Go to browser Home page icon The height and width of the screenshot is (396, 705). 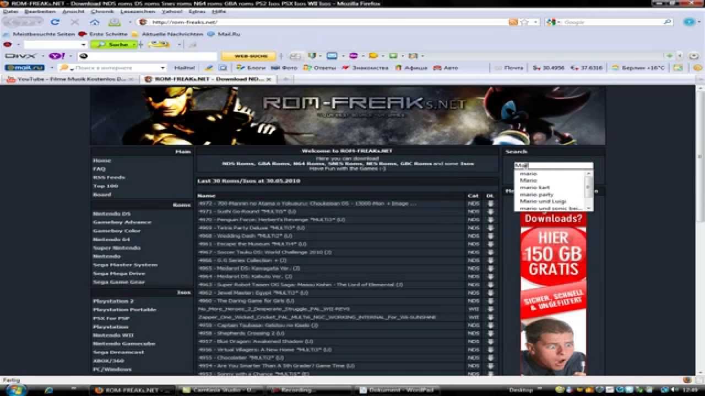coord(95,22)
